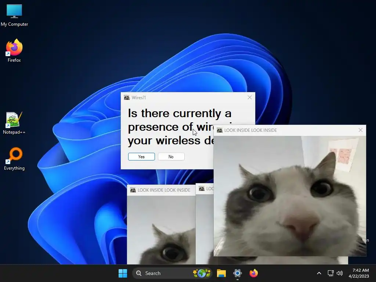376x282 pixels.
Task: Click the Earth Day search highlight icon
Action: click(202, 273)
